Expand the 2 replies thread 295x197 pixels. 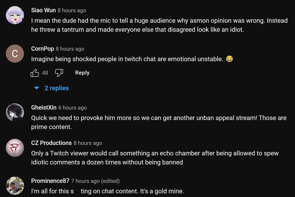point(57,88)
